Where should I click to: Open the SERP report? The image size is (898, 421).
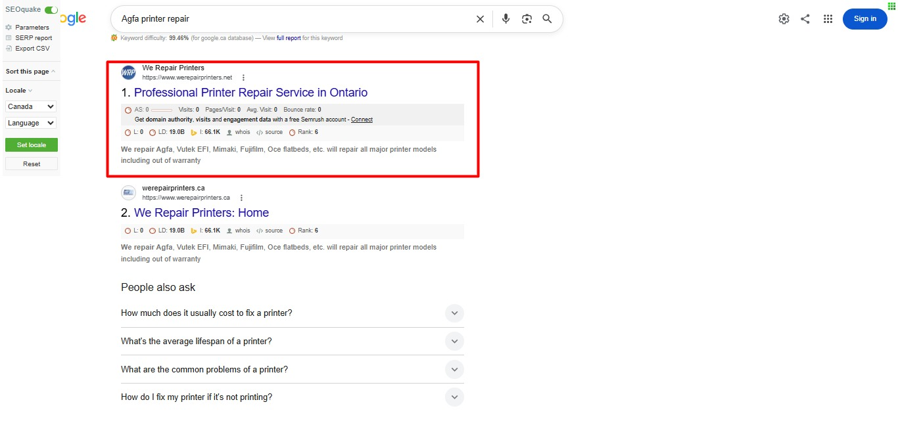[34, 38]
